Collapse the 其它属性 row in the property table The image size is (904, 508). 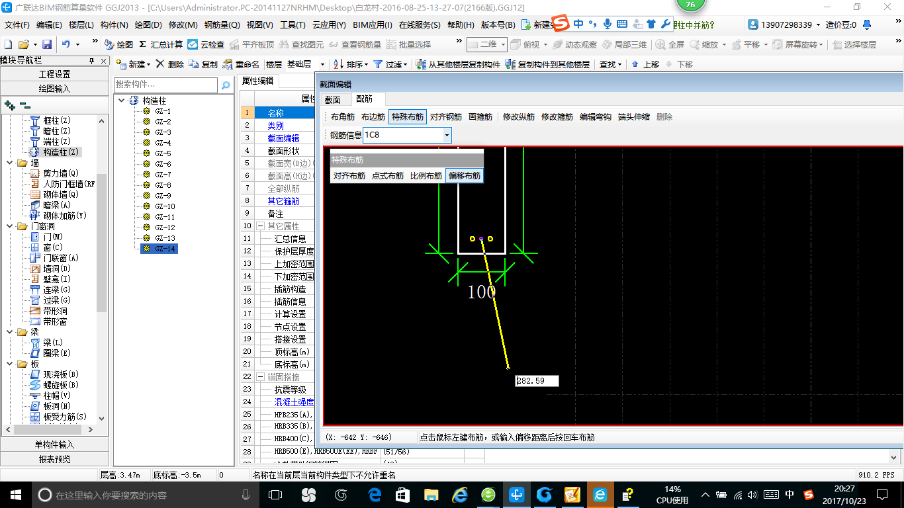(x=261, y=226)
